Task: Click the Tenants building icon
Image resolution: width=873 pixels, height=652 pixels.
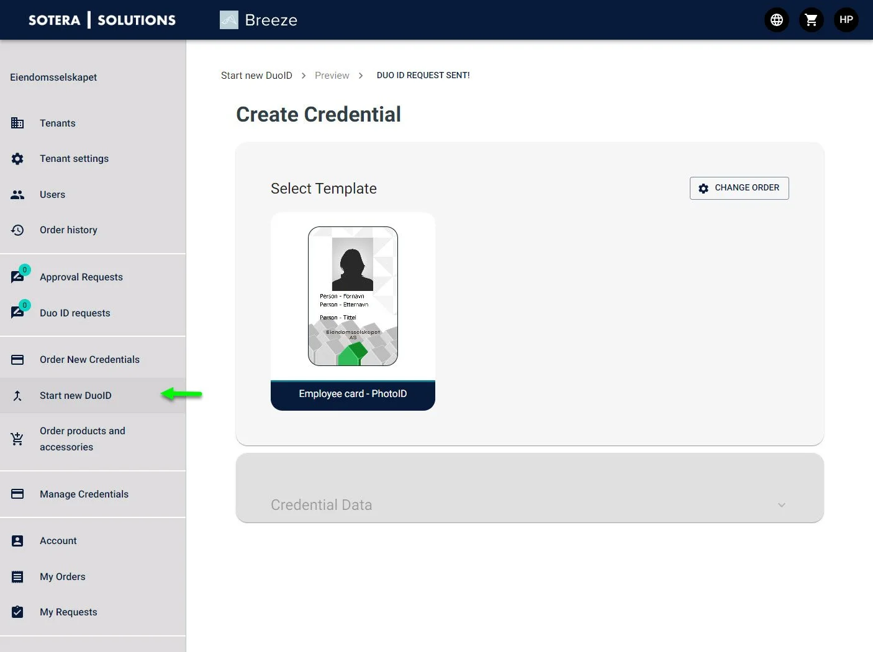Action: click(x=17, y=123)
